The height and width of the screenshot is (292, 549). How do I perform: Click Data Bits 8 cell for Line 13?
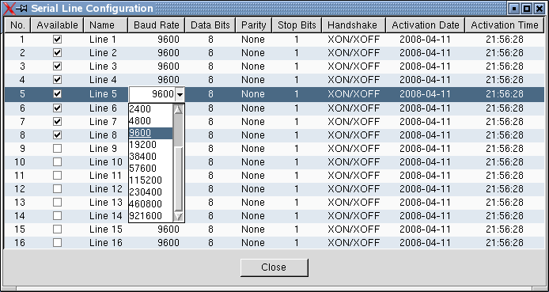point(210,202)
